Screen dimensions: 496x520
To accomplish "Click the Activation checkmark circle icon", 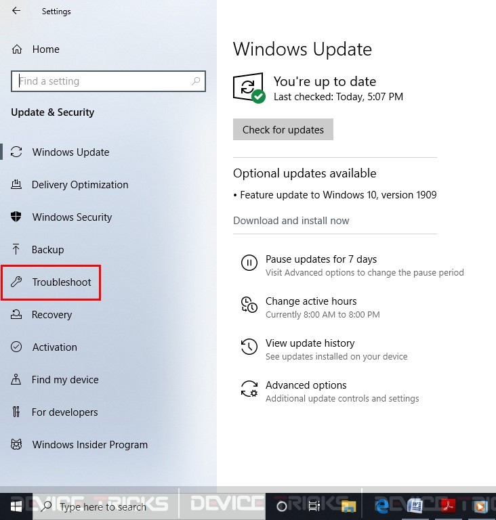I will [x=16, y=347].
